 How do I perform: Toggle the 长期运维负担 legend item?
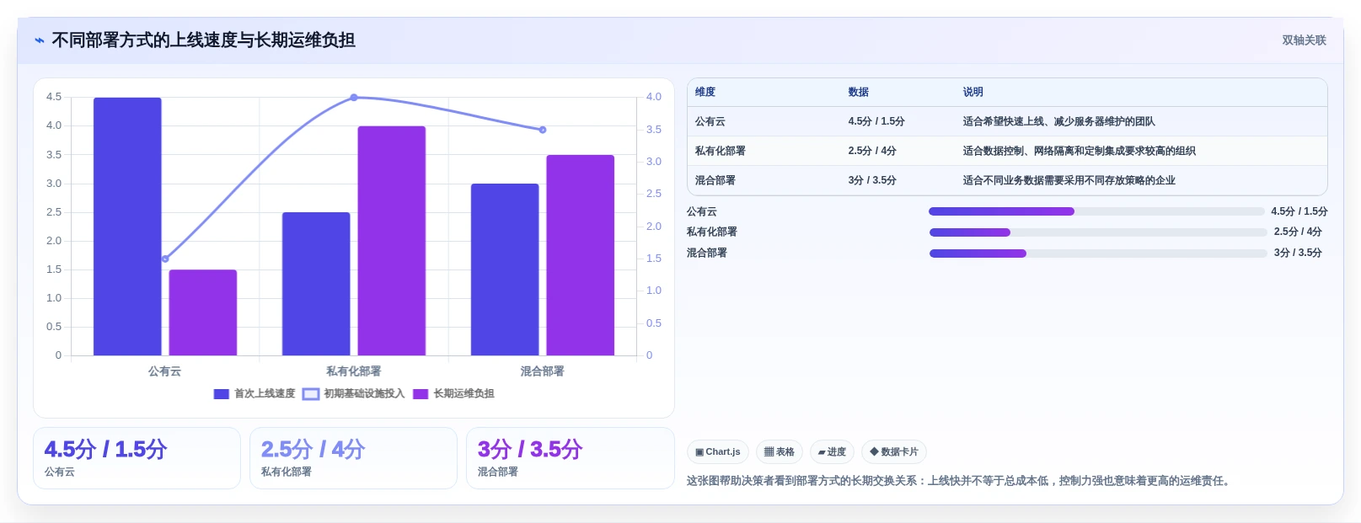[x=454, y=393]
